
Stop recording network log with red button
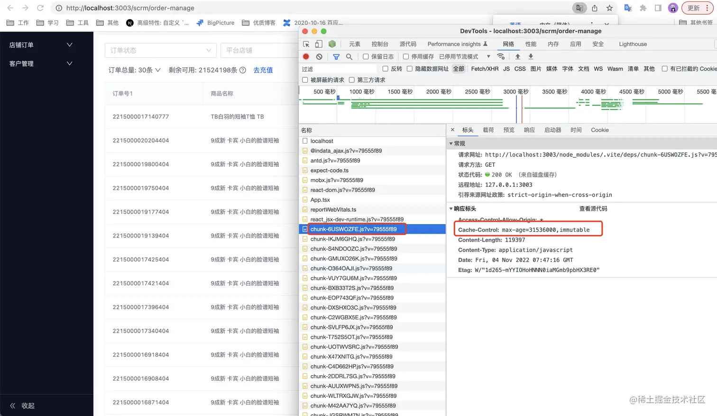pos(306,56)
